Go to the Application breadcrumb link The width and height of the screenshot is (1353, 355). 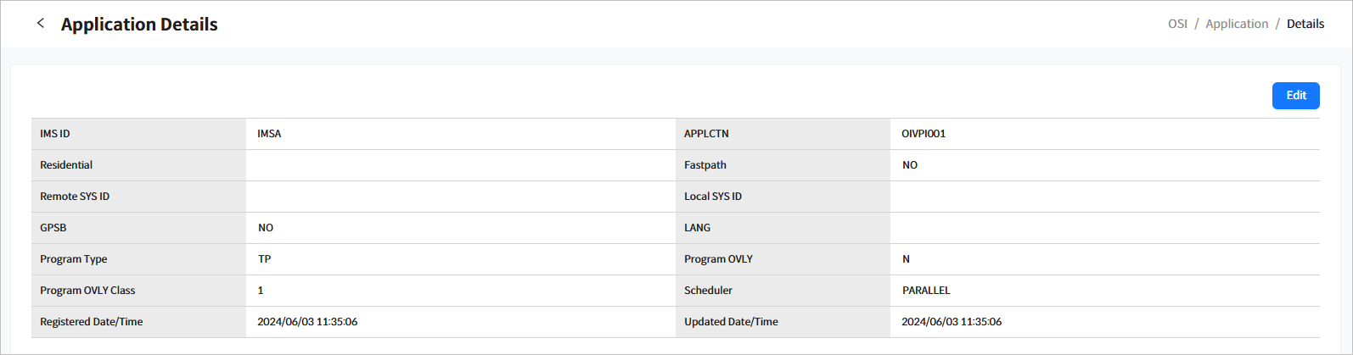tap(1237, 24)
